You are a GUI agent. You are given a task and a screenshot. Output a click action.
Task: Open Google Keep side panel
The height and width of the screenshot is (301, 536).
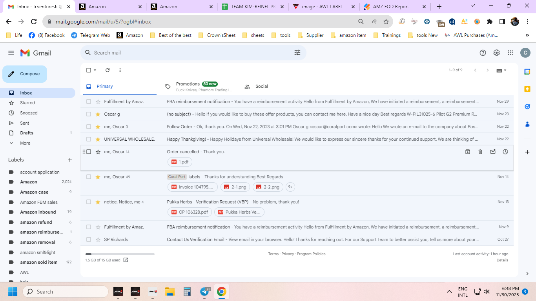tap(527, 89)
